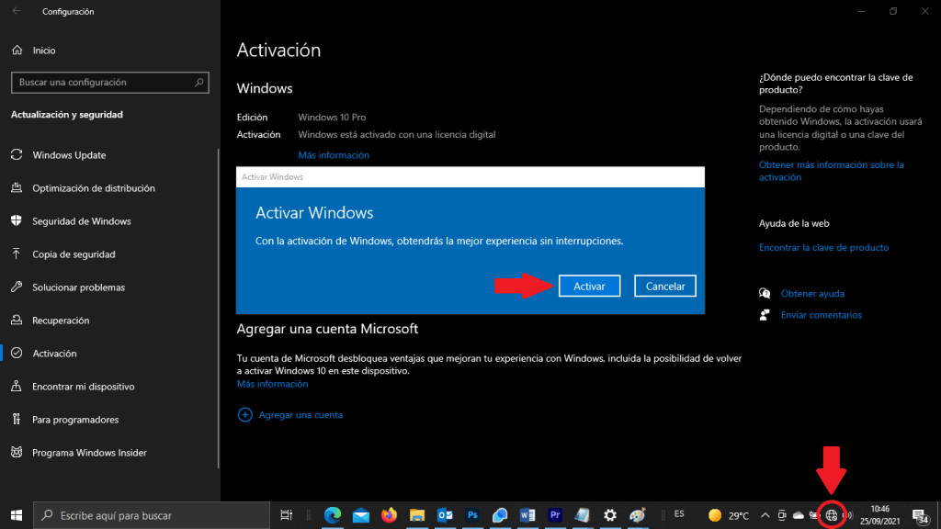Open the 29°C weather widget
This screenshot has width=941, height=529.
(728, 515)
